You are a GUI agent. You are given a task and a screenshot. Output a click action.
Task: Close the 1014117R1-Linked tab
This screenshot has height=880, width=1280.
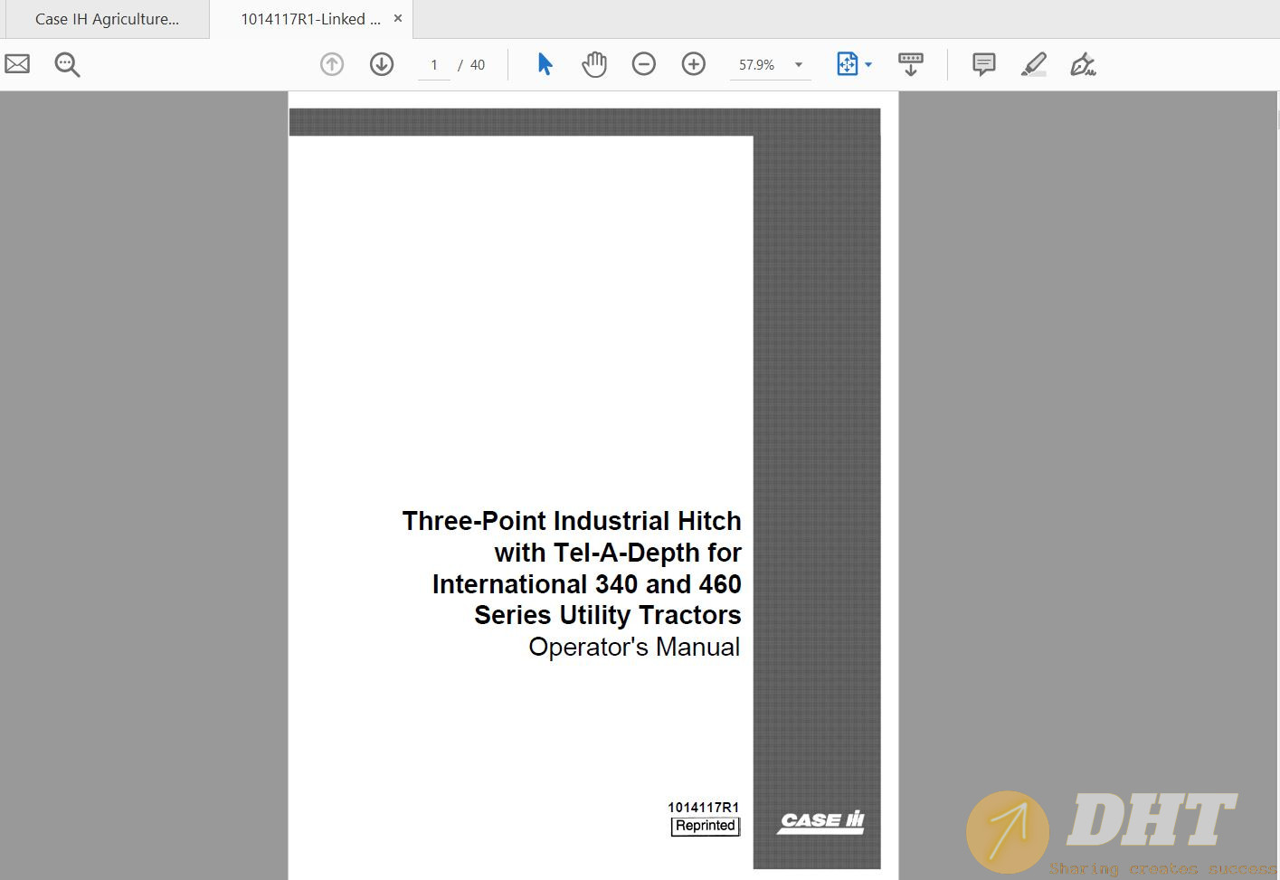click(398, 18)
